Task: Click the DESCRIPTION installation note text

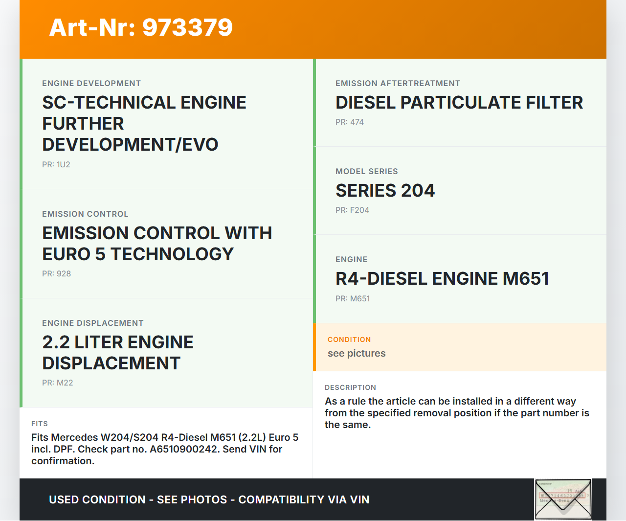Action: [457, 413]
